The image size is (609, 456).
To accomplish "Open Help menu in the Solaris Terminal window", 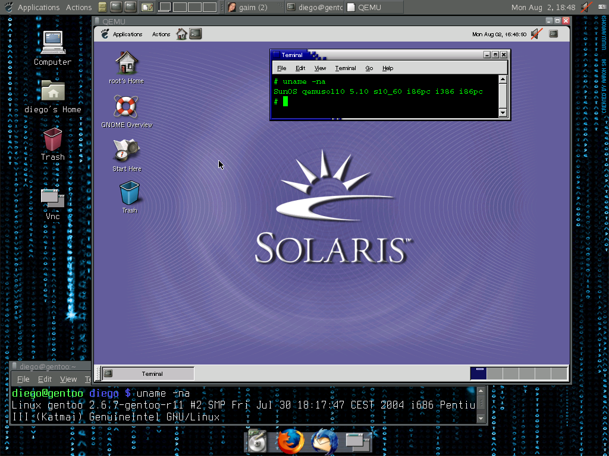I will point(388,68).
